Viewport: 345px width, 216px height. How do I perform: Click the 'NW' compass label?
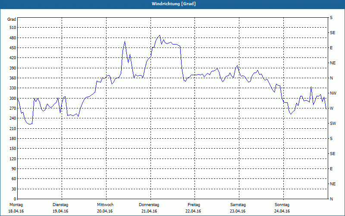coord(333,93)
